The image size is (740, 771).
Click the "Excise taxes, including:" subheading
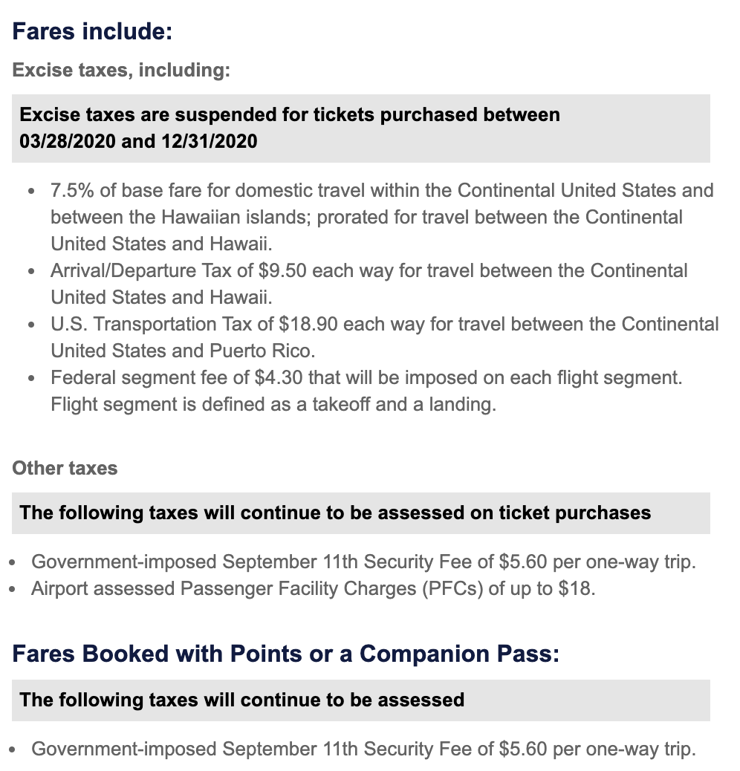pos(121,71)
